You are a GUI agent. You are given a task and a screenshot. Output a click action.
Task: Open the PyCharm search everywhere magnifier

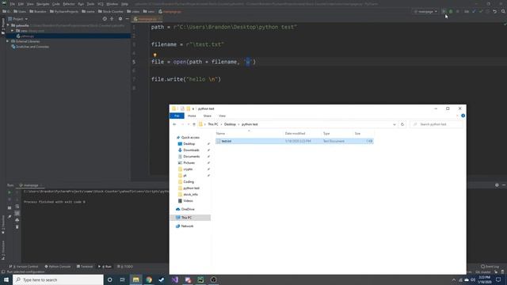(503, 12)
